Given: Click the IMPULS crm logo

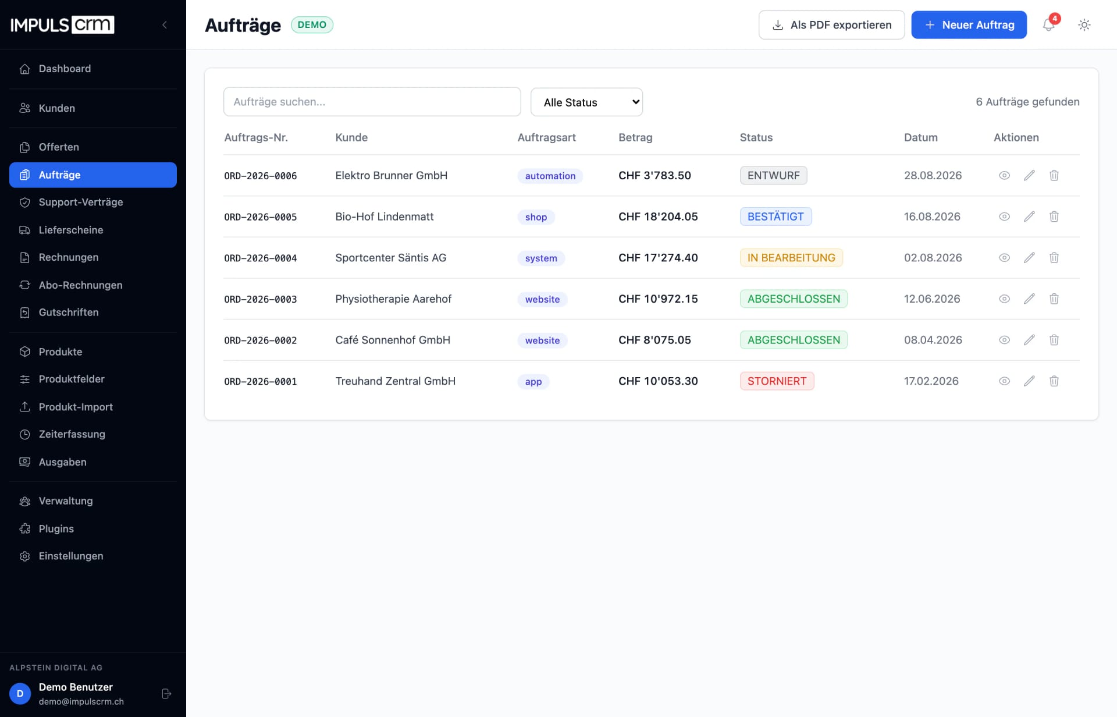Looking at the screenshot, I should [x=62, y=24].
